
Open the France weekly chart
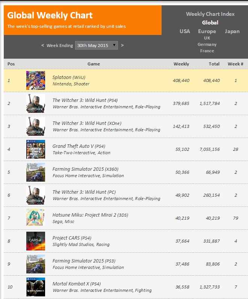(207, 51)
